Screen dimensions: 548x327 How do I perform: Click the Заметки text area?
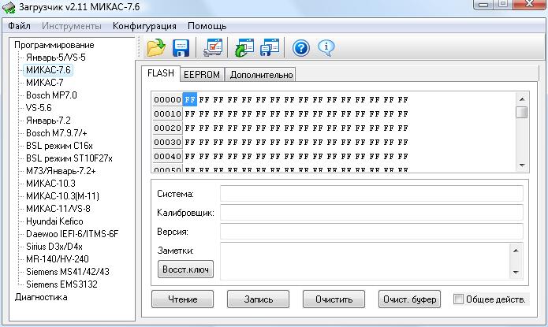(x=366, y=261)
